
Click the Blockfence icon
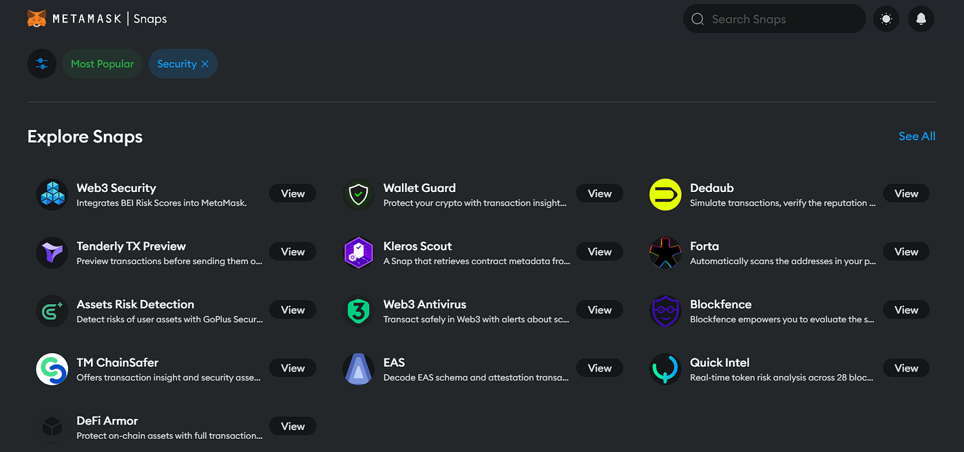[x=665, y=310]
